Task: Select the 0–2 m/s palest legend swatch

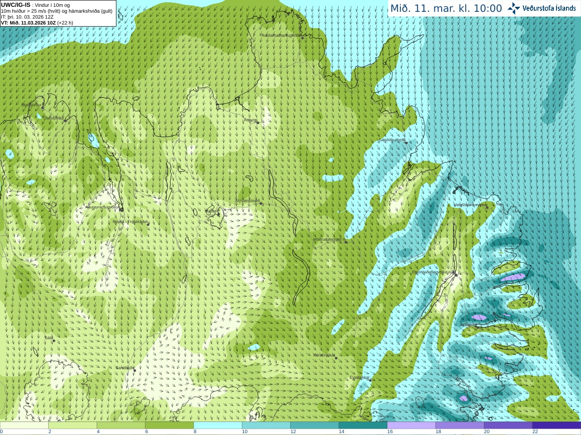Action: point(24,425)
